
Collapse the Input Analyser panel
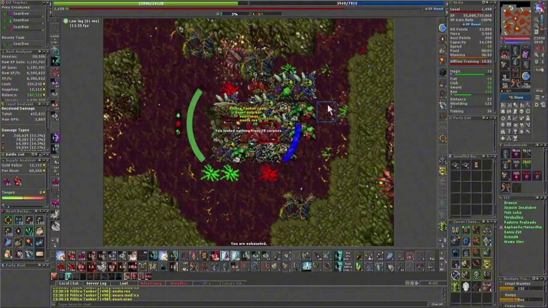(44, 104)
